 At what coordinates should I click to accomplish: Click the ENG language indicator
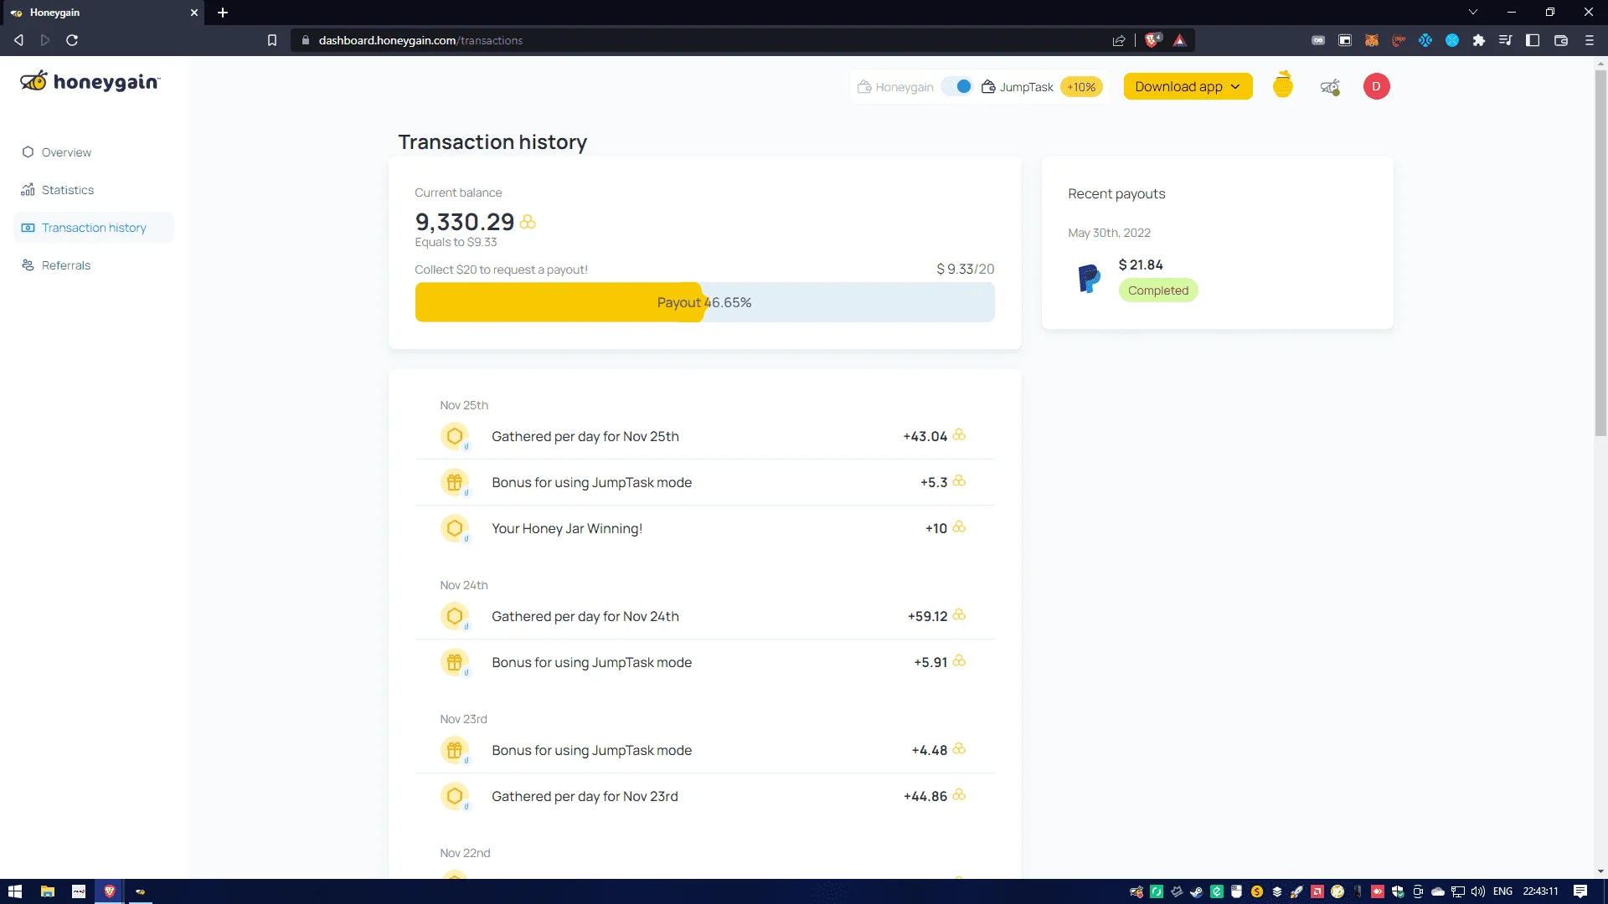click(x=1502, y=891)
